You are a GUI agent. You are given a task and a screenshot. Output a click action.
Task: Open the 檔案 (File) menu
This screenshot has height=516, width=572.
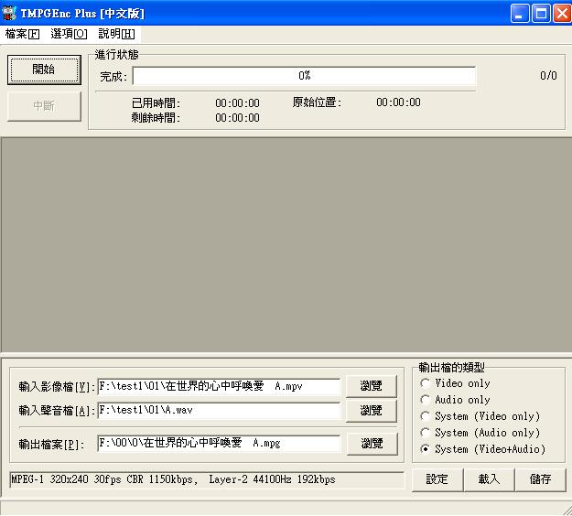tap(22, 34)
